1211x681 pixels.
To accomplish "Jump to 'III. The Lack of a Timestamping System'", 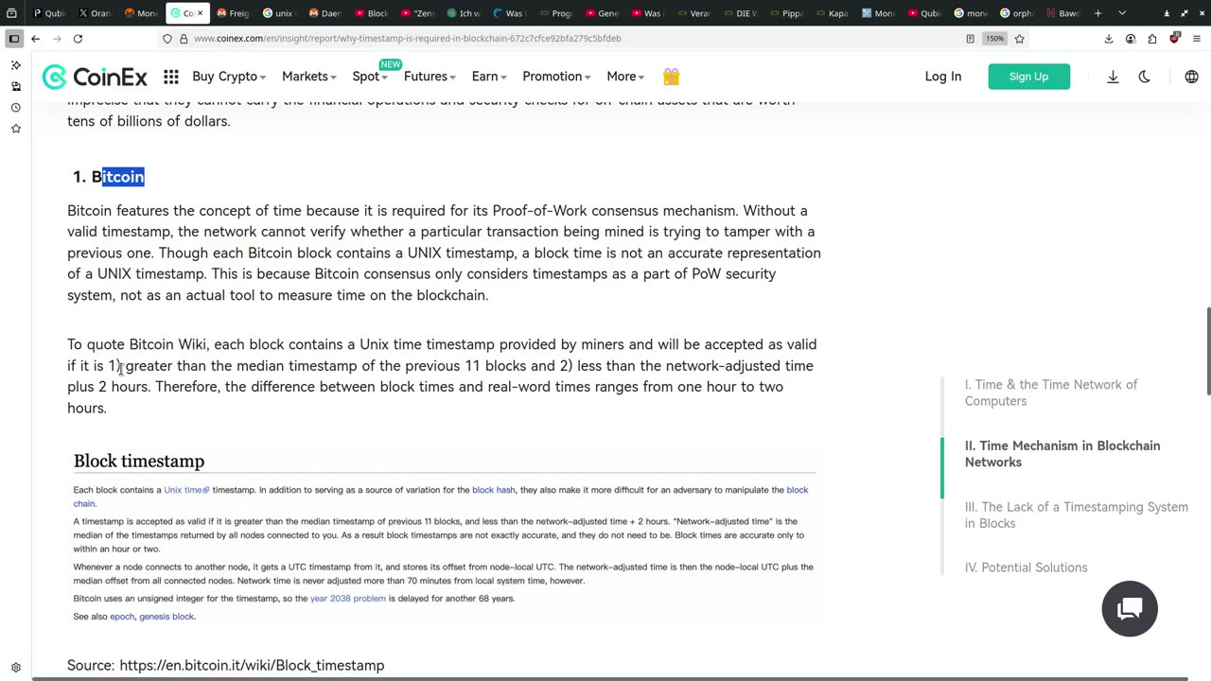I will coord(1076,515).
